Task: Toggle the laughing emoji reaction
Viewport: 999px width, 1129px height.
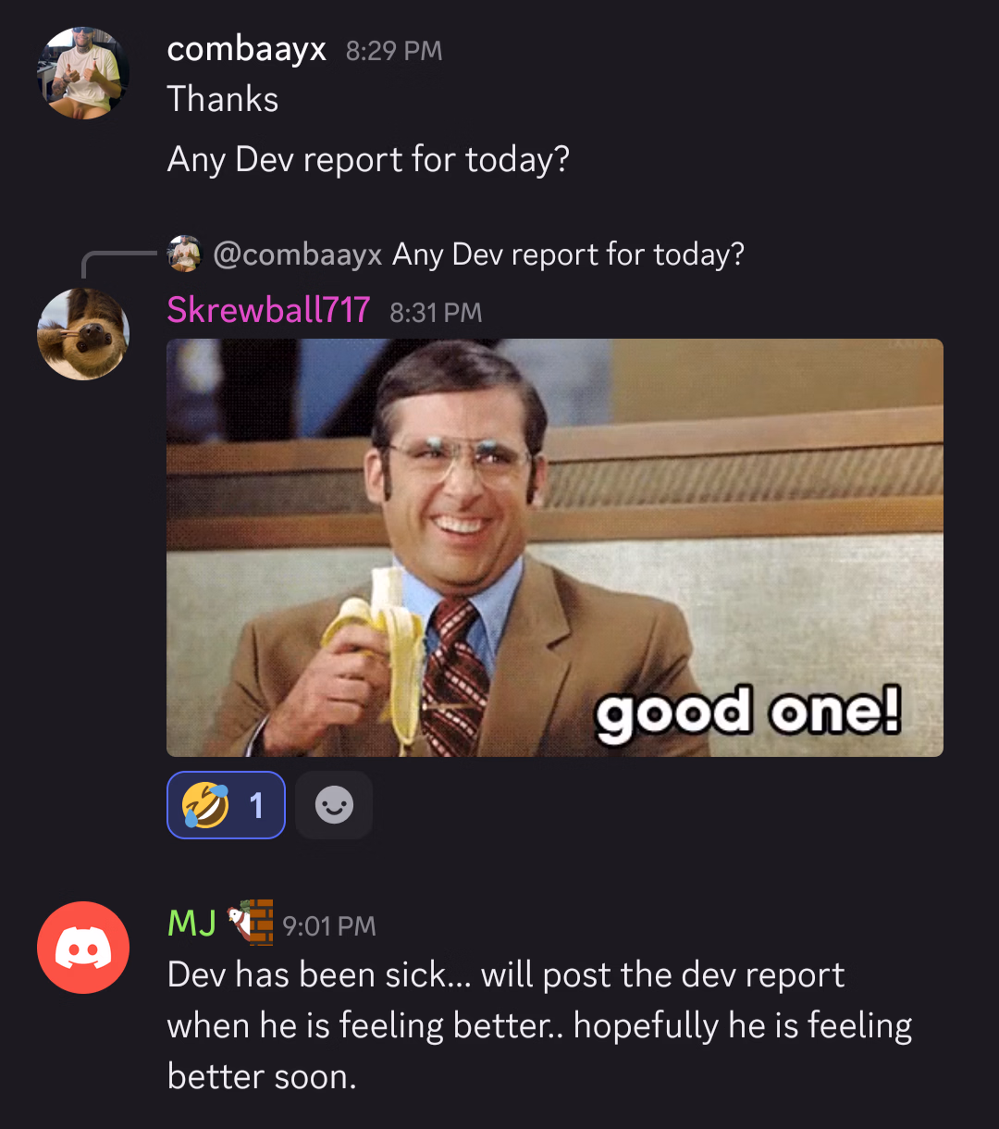Action: click(226, 805)
